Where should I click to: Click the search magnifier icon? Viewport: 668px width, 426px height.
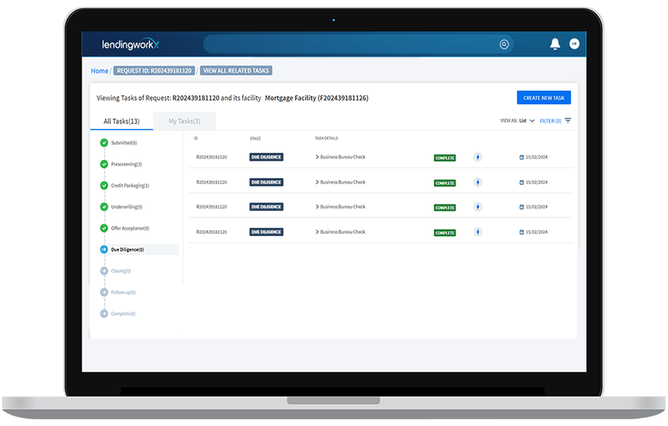(504, 45)
